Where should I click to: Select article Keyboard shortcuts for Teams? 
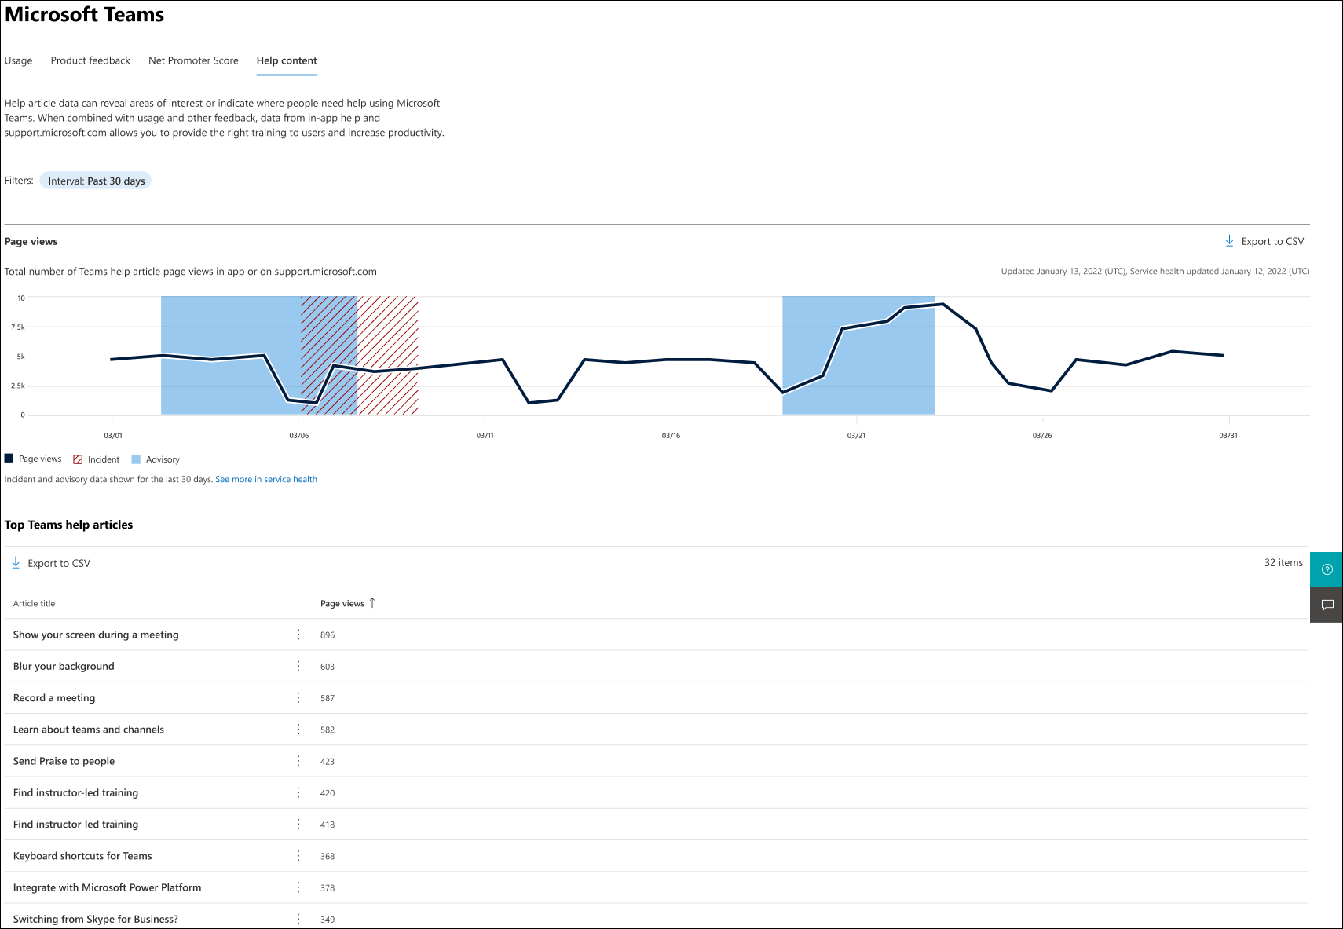coord(82,856)
